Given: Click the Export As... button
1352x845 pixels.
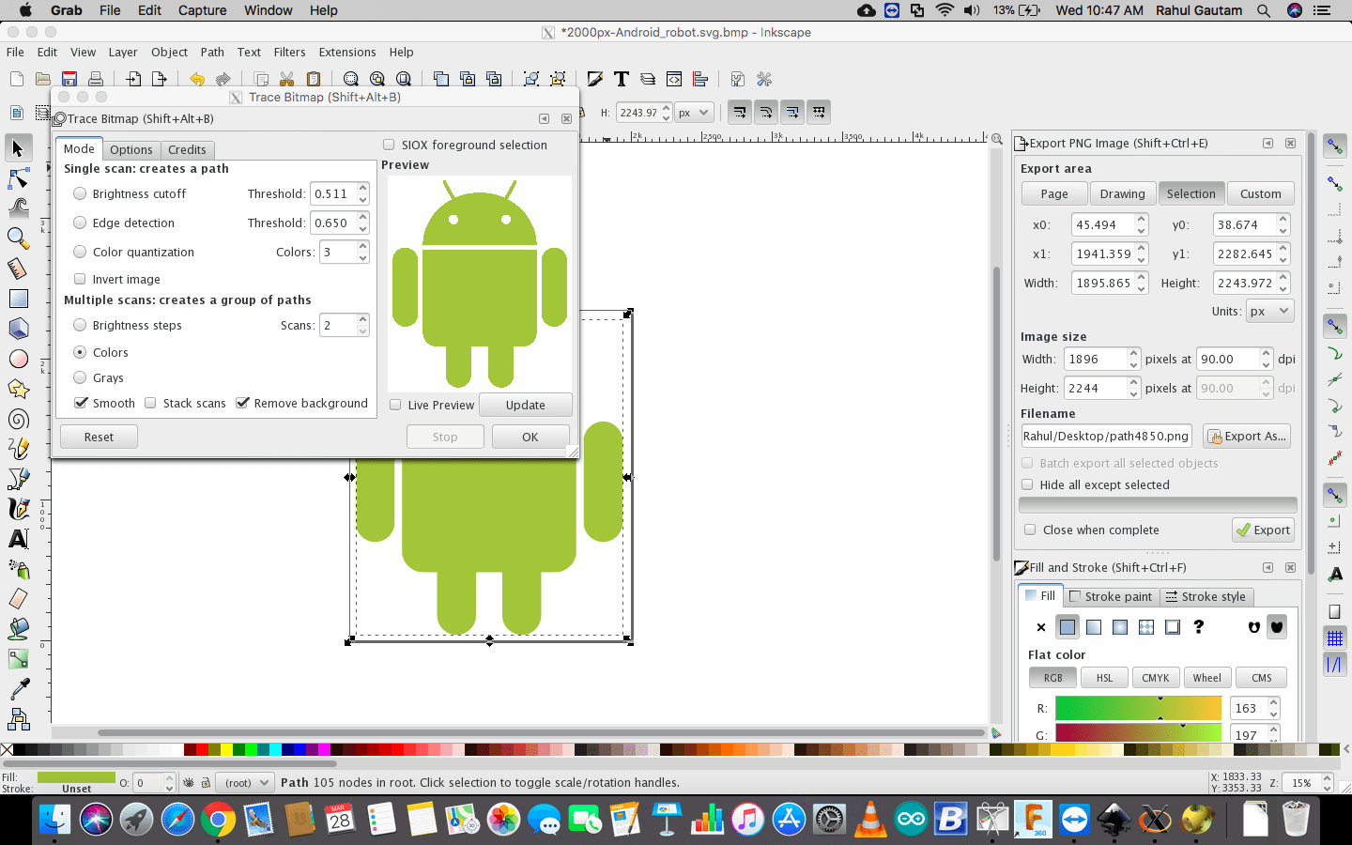Looking at the screenshot, I should 1247,436.
